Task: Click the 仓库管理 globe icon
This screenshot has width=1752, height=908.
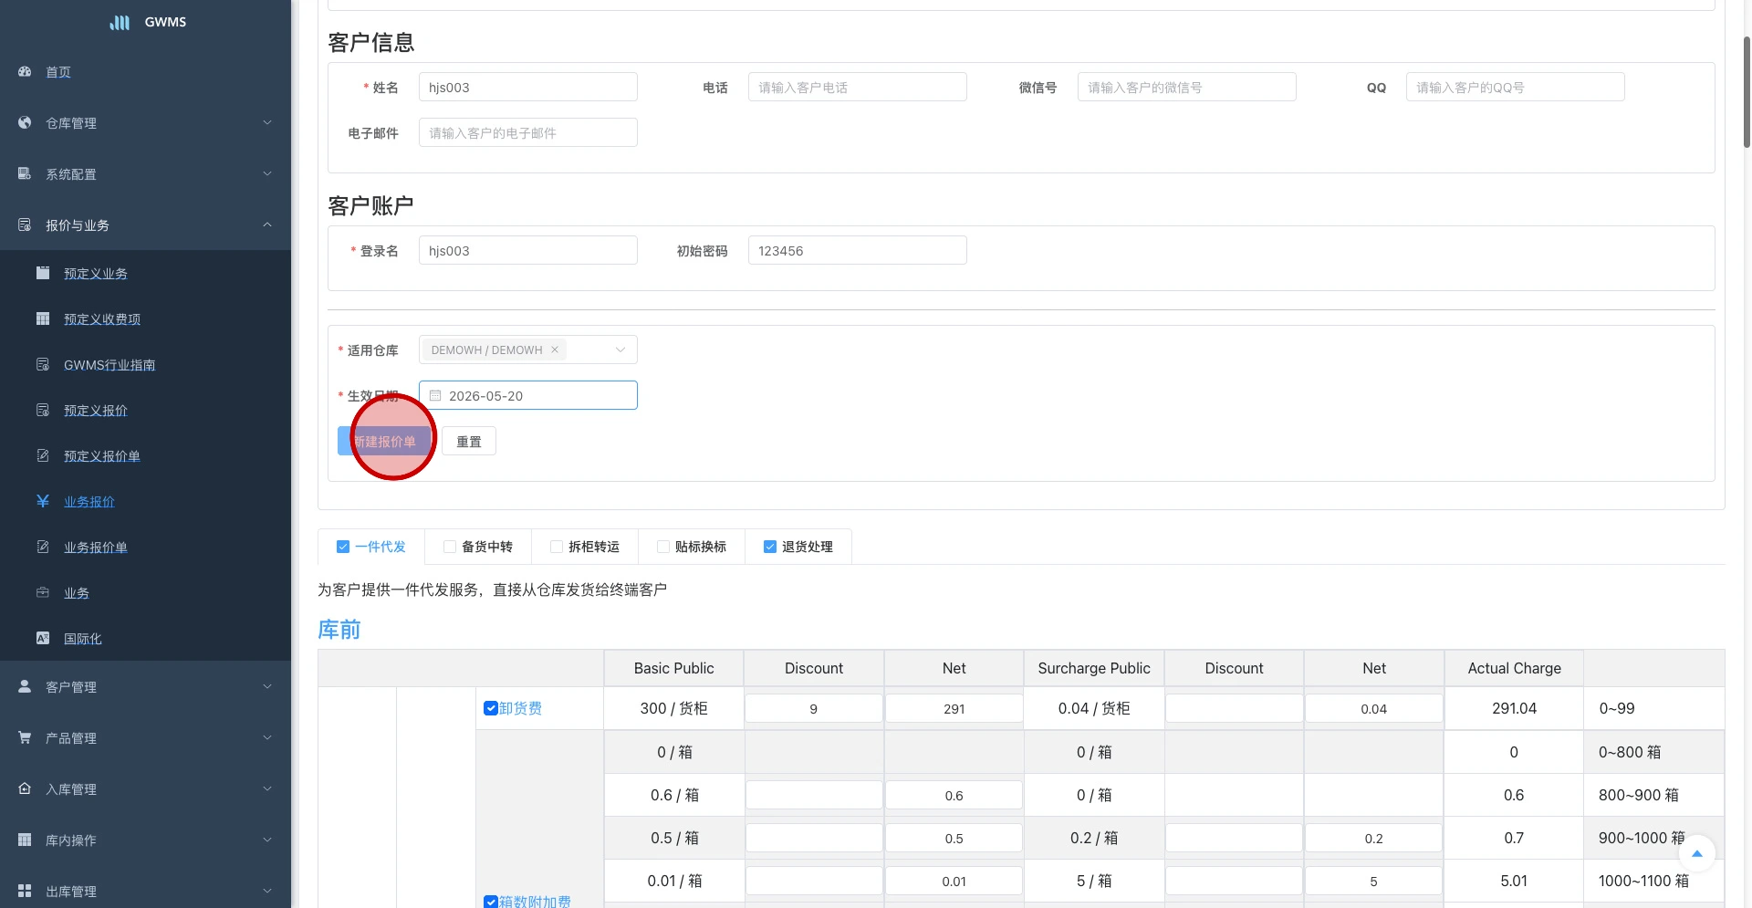Action: pos(25,122)
